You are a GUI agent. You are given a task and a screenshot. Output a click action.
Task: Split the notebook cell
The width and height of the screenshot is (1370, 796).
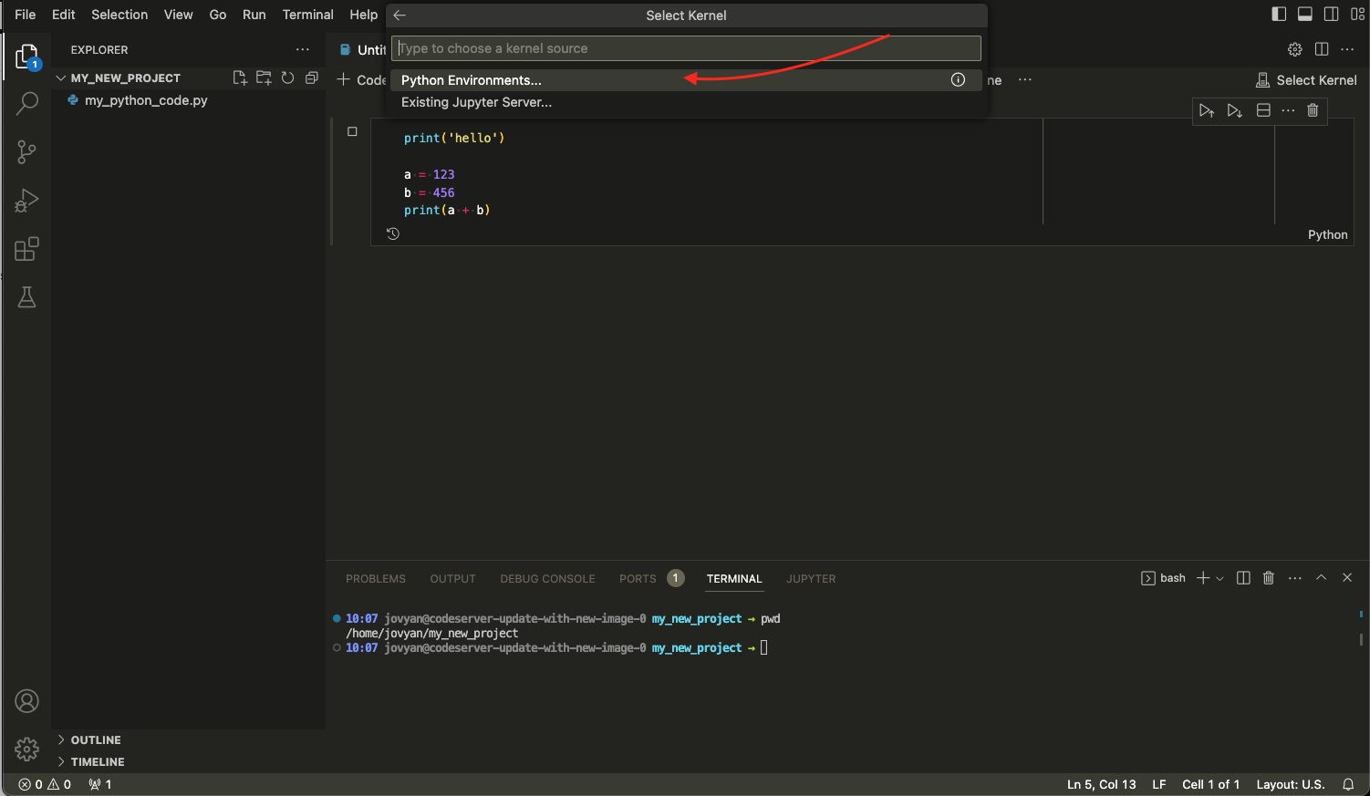coord(1263,110)
